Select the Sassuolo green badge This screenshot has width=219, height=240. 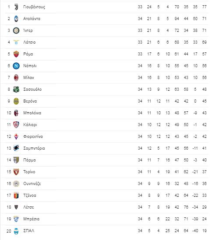pyautogui.click(x=16, y=89)
